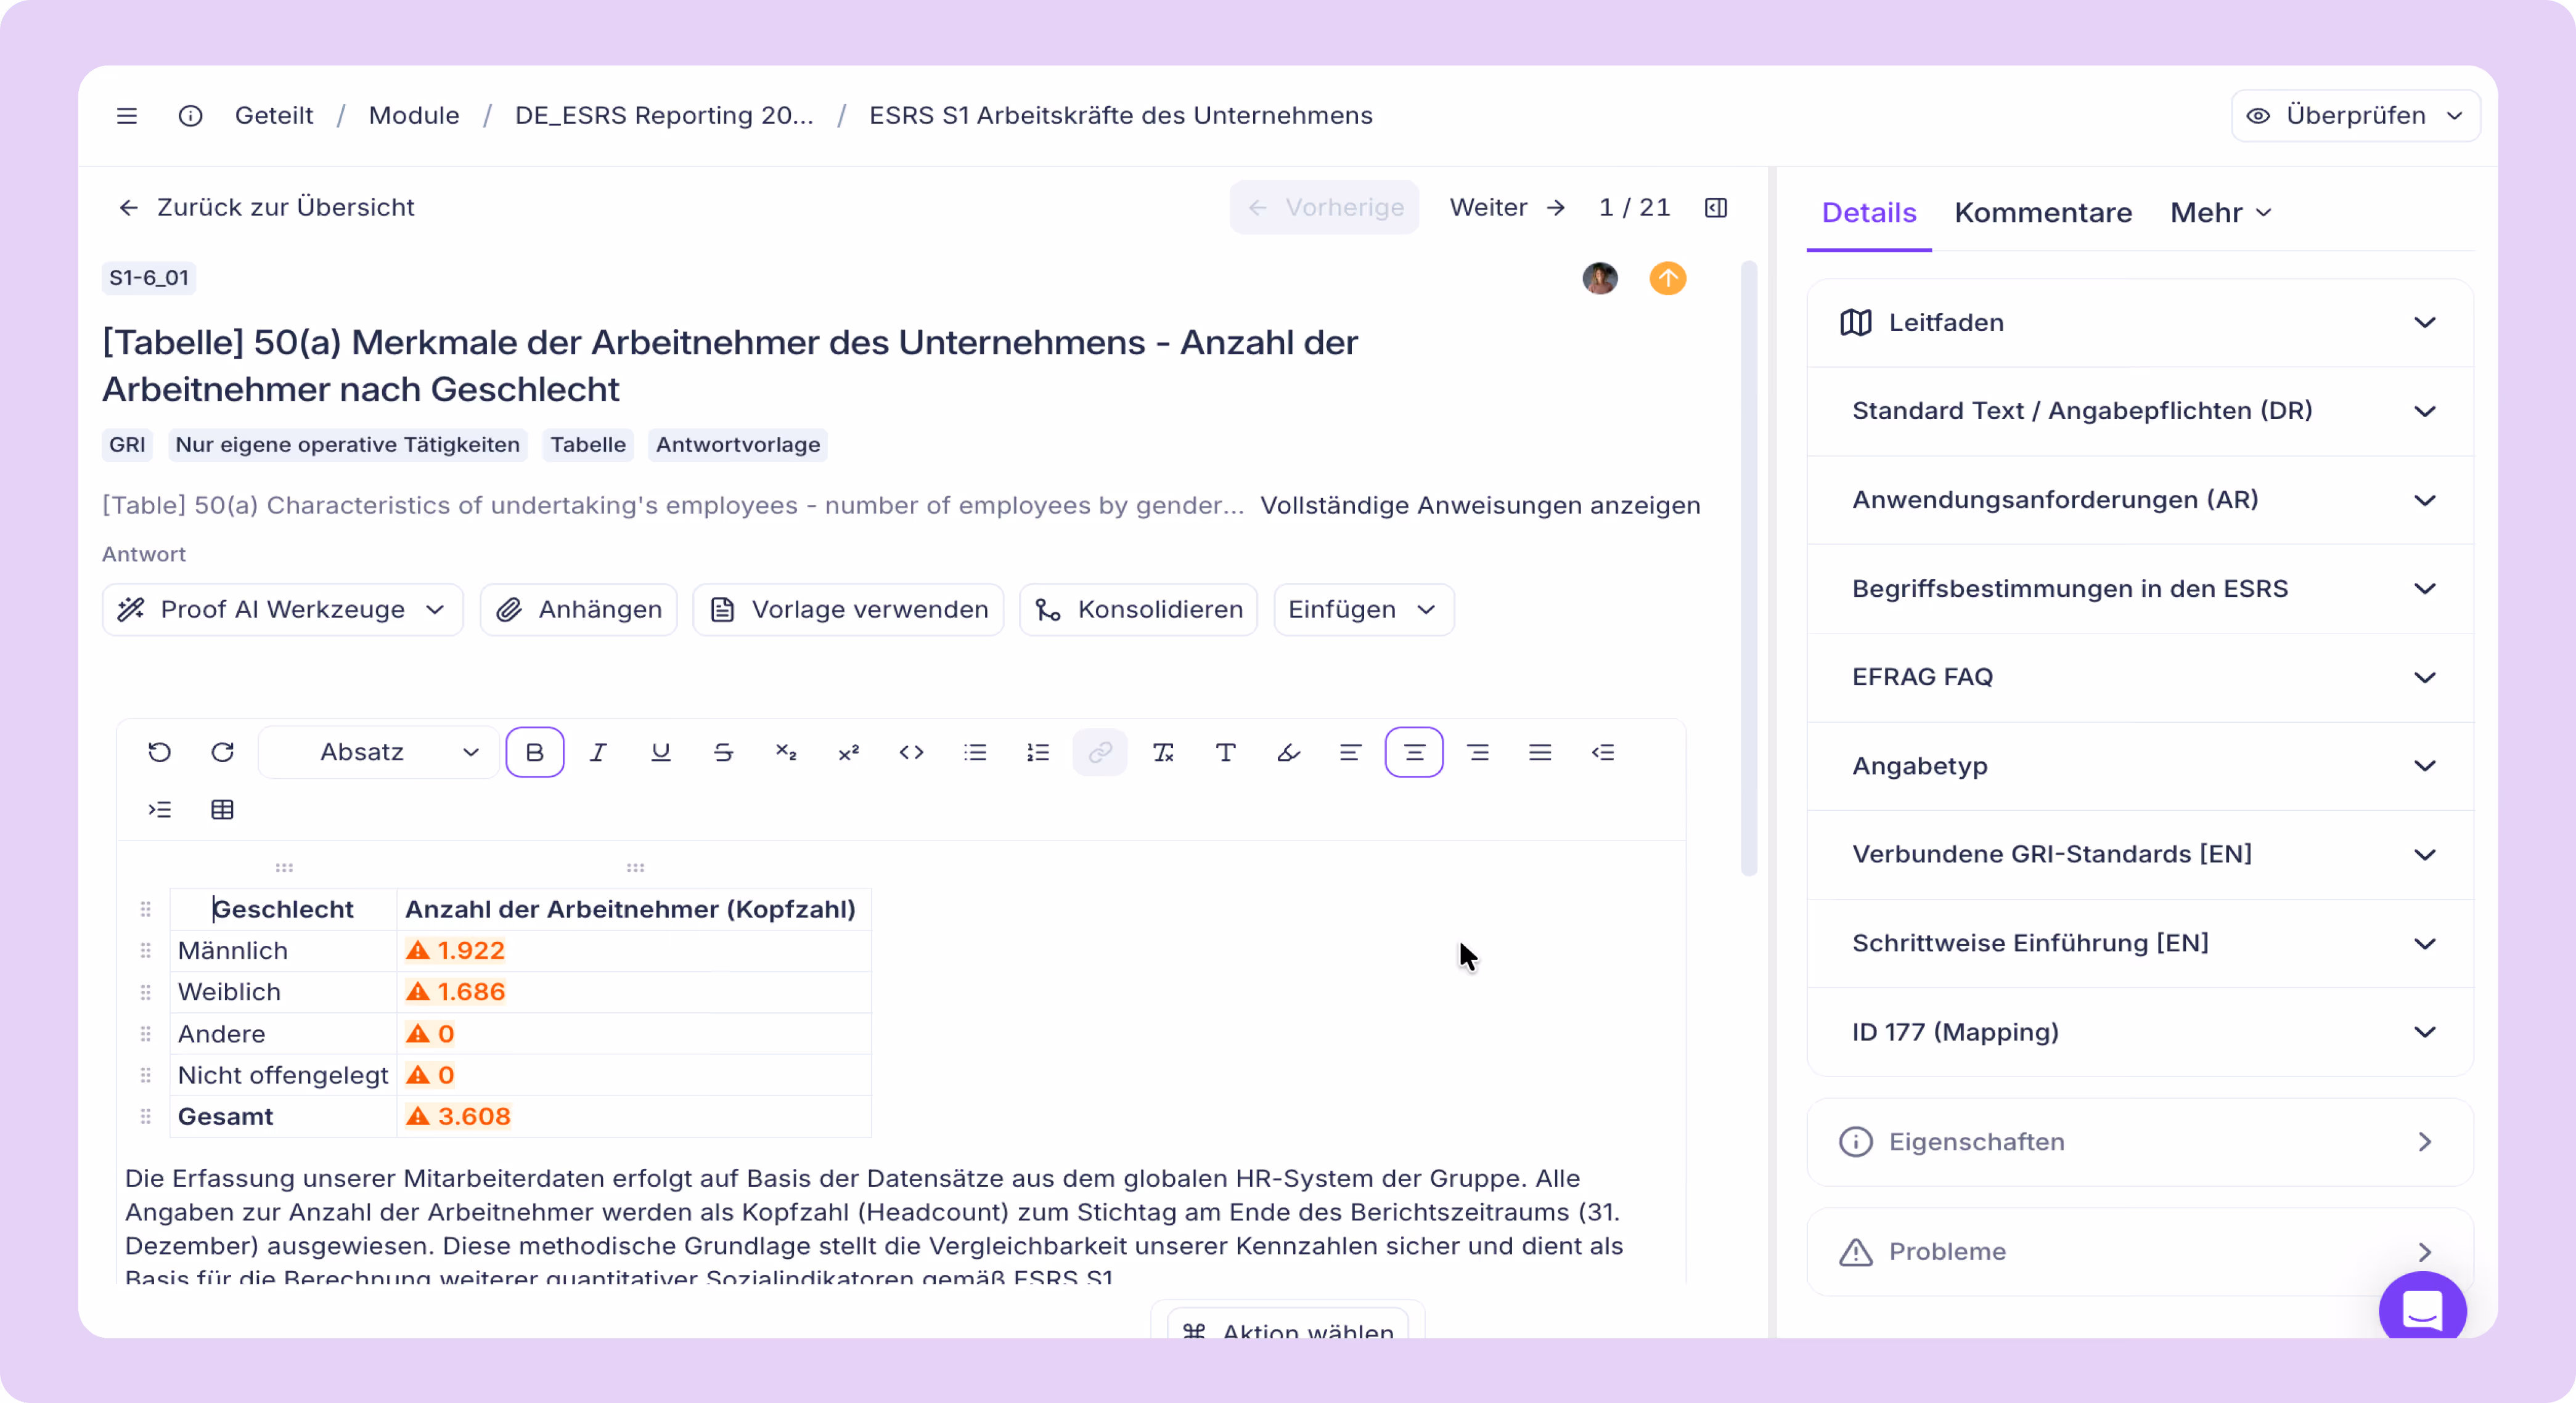2576x1403 pixels.
Task: Toggle inline code formatting
Action: [x=911, y=752]
